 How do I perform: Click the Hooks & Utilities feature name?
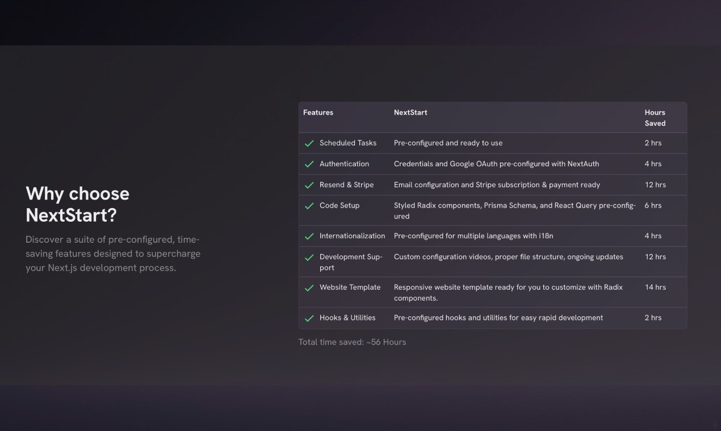[x=347, y=318]
